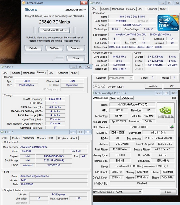Open Graphics tab in top-right CPU-Z
The image size is (180, 205).
coord(152,9)
